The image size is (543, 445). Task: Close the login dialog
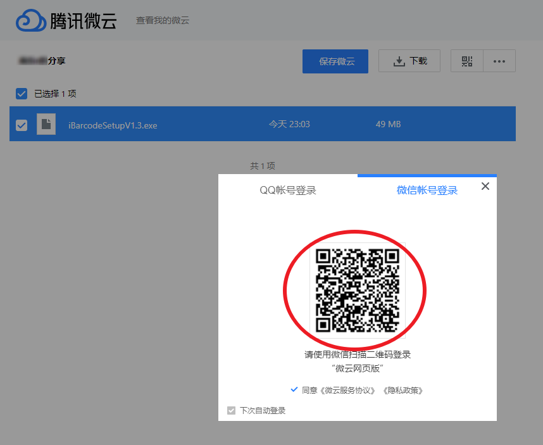(x=485, y=186)
